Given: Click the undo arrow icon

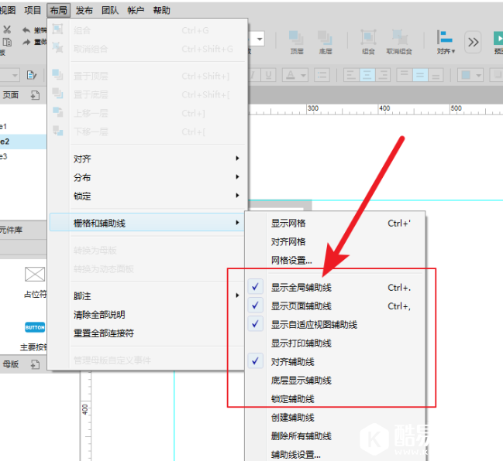Looking at the screenshot, I should 26,30.
